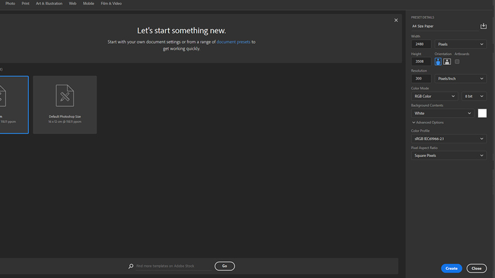
Task: Switch to the Print tab
Action: tap(25, 4)
